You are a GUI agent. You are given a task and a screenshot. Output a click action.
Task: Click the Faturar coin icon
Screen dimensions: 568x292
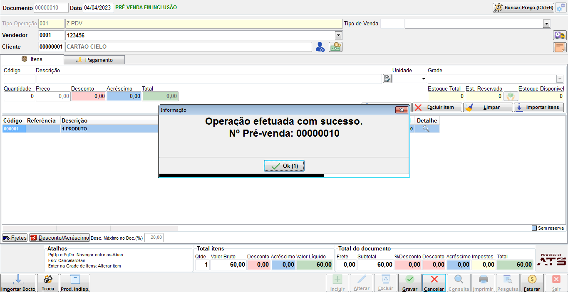click(x=532, y=282)
